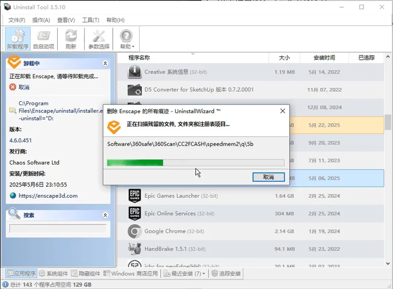This screenshot has width=393, height=289.
Task: Sort by 安装时间 column header
Action: pos(324,58)
